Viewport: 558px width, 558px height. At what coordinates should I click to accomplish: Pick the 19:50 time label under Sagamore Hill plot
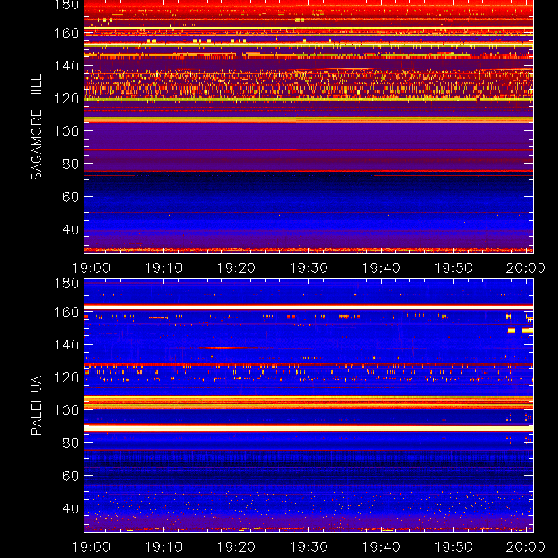[x=454, y=268]
